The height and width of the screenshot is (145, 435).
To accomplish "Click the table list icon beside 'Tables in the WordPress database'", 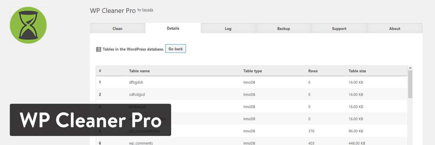I will pos(99,49).
